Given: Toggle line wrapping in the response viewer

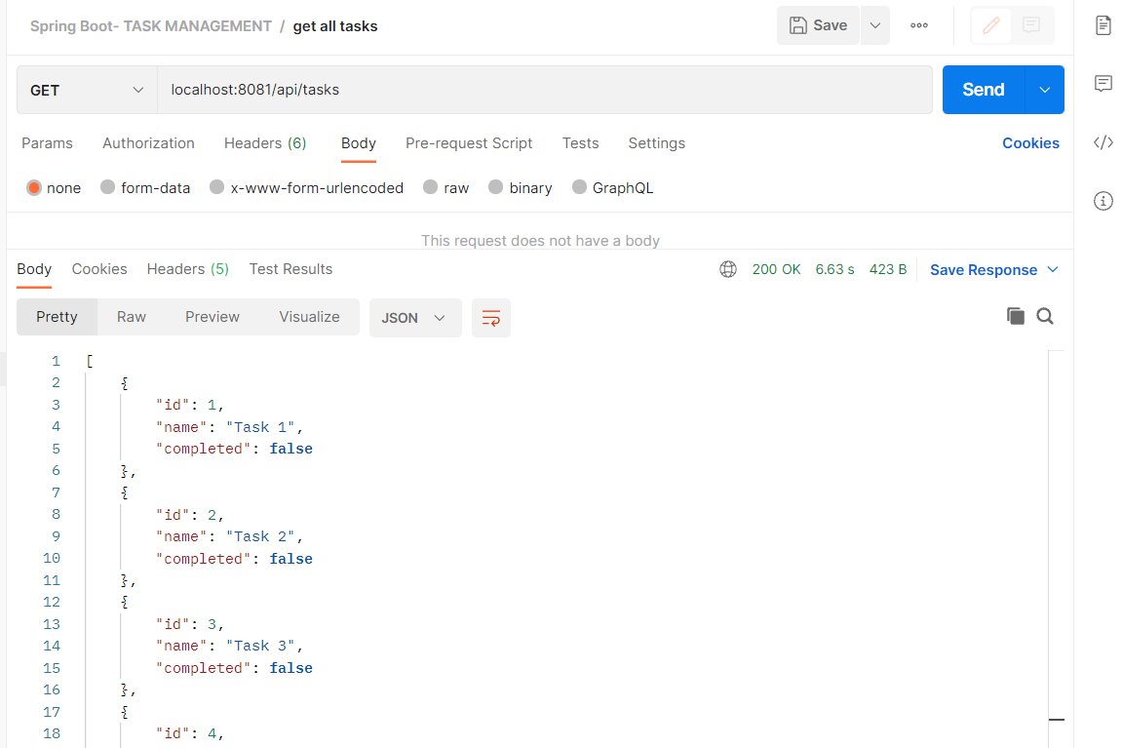Looking at the screenshot, I should point(490,318).
